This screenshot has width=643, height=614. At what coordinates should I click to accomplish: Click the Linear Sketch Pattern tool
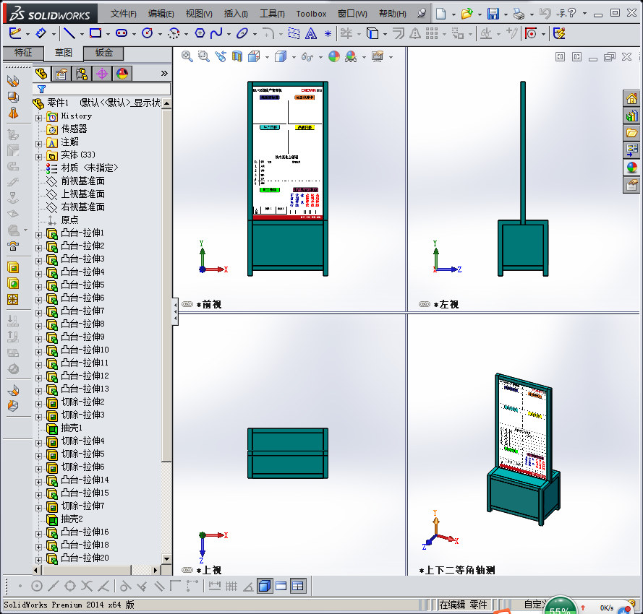[431, 33]
